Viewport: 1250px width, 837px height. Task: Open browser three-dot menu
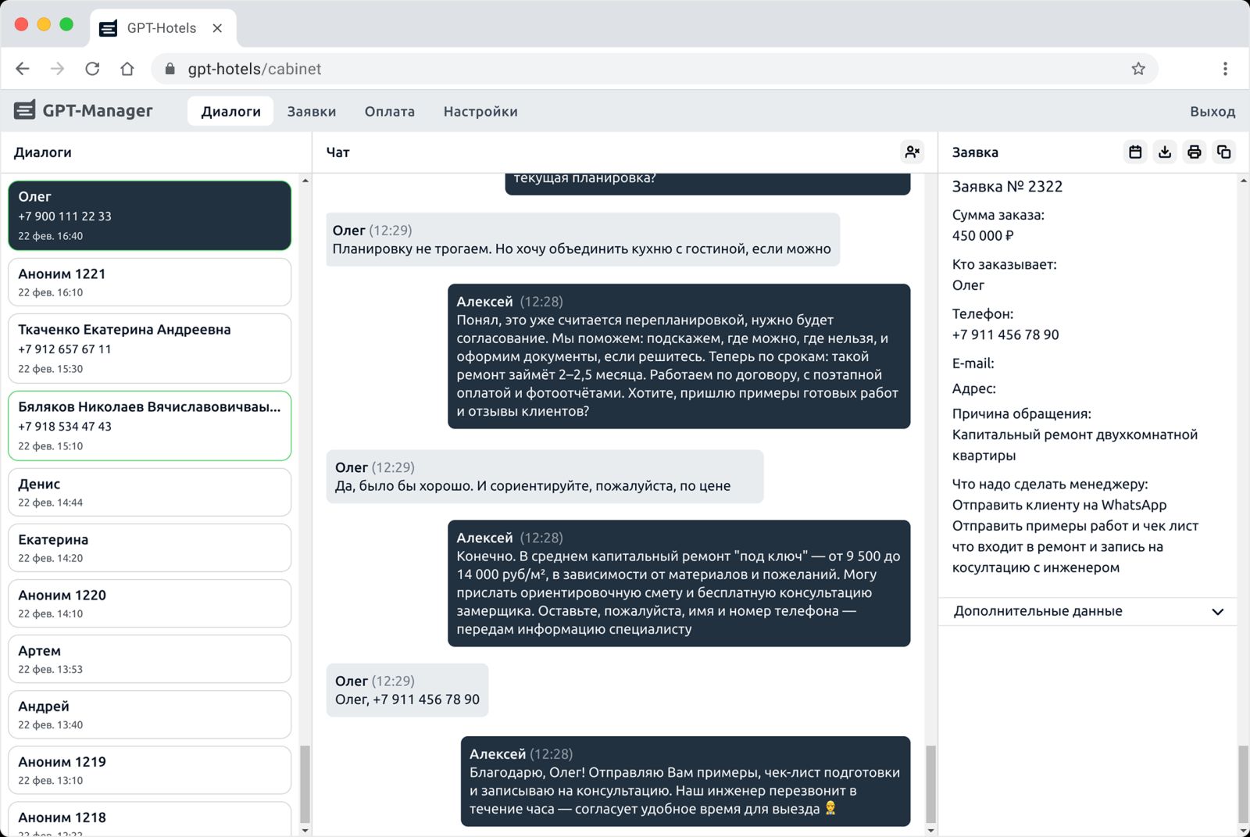tap(1225, 69)
